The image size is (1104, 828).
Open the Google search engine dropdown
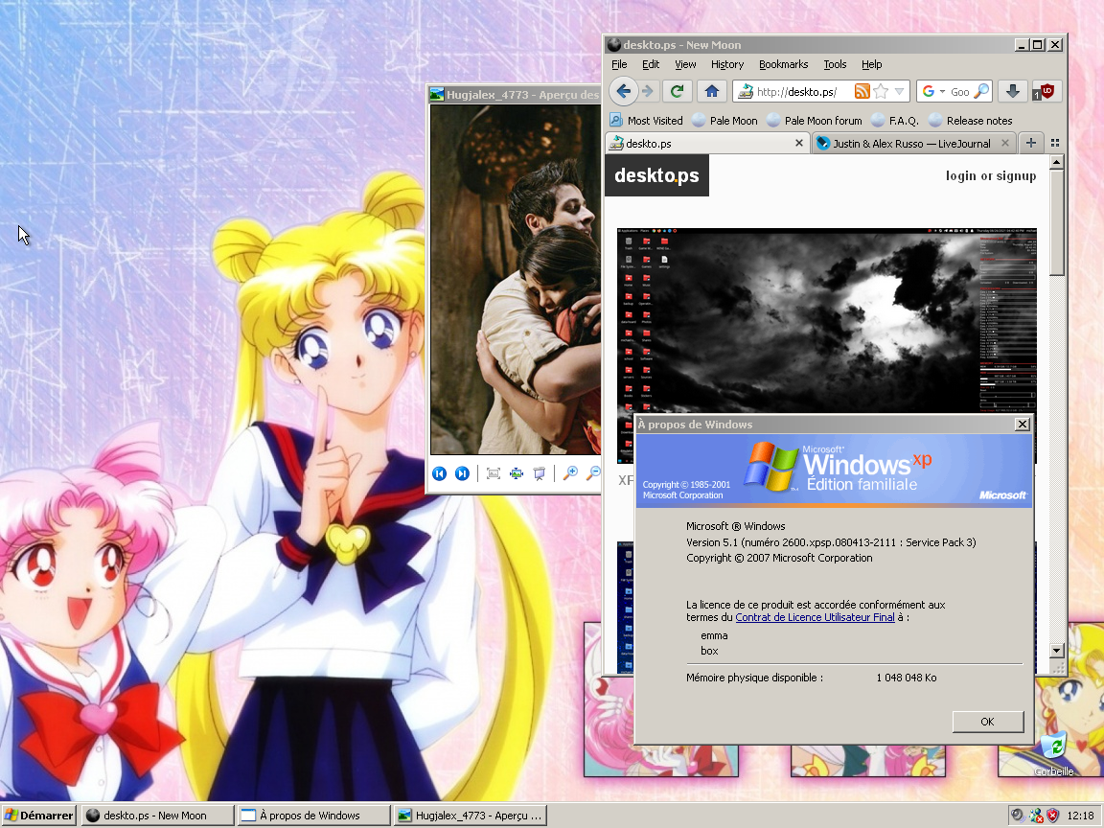(x=934, y=92)
